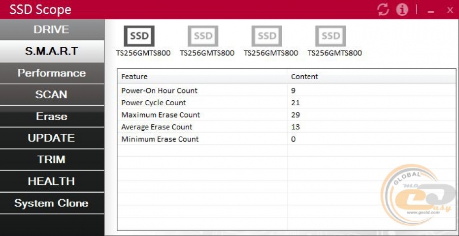
Task: Click the Maximum Erase value 29
Action: pyautogui.click(x=295, y=115)
